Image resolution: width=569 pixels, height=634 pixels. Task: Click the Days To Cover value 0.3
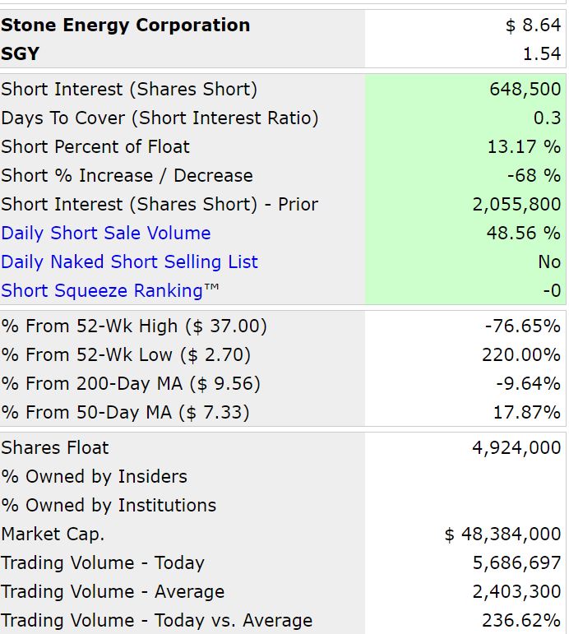(547, 118)
